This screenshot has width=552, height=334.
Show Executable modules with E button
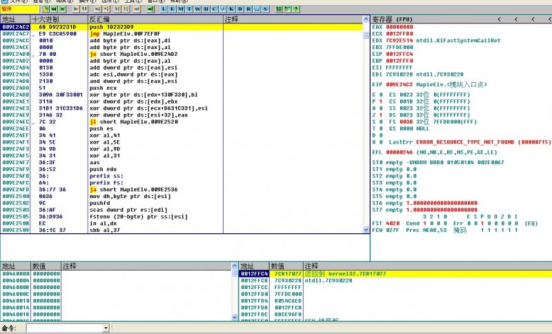coord(172,10)
